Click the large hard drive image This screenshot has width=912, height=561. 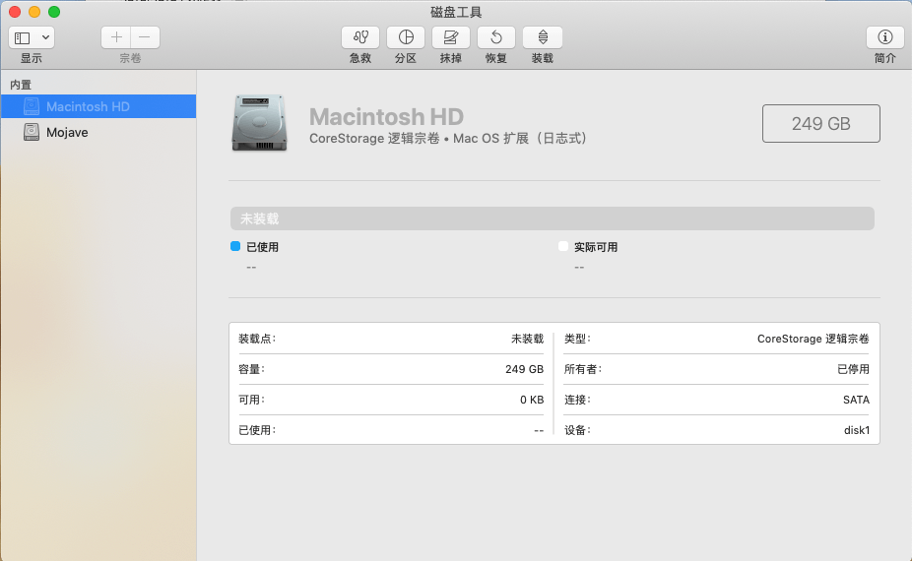pyautogui.click(x=259, y=123)
